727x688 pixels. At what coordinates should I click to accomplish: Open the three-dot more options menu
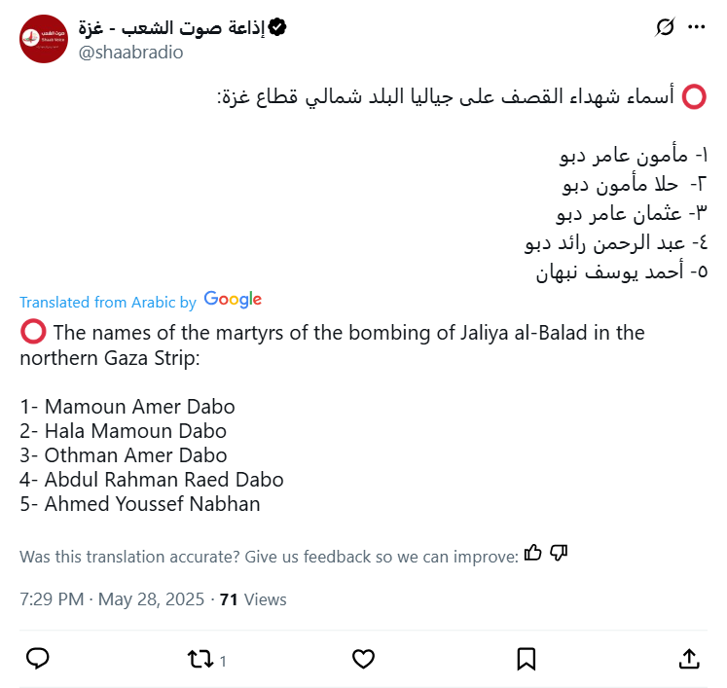click(696, 28)
